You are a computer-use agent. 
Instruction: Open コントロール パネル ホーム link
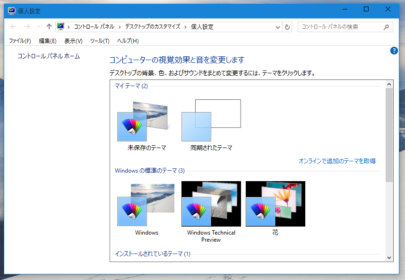(x=49, y=56)
